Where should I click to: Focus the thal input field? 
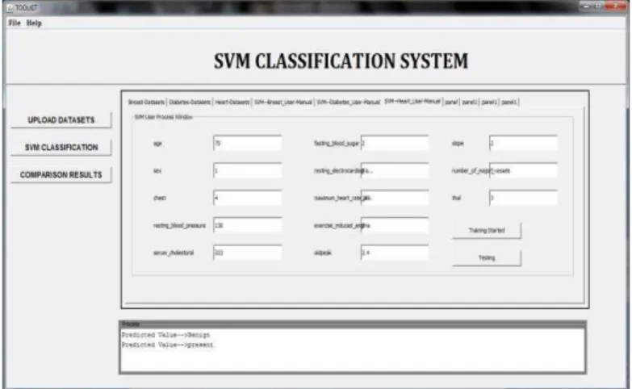524,198
